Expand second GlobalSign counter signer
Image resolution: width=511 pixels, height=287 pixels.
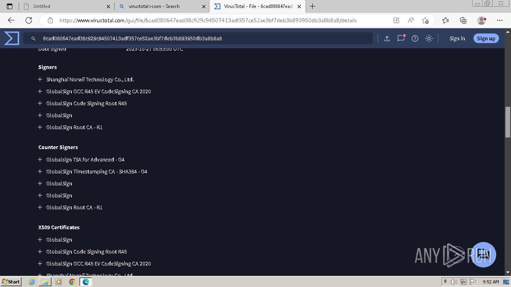pos(40,195)
